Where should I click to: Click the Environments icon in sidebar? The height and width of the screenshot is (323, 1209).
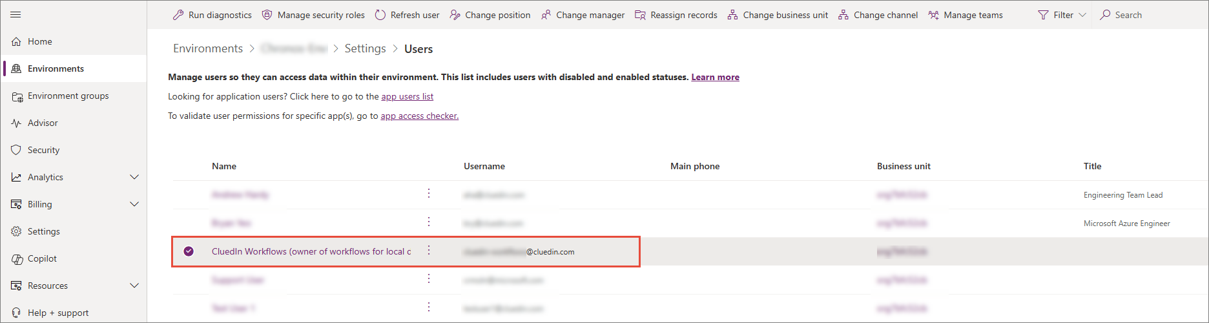[x=16, y=68]
